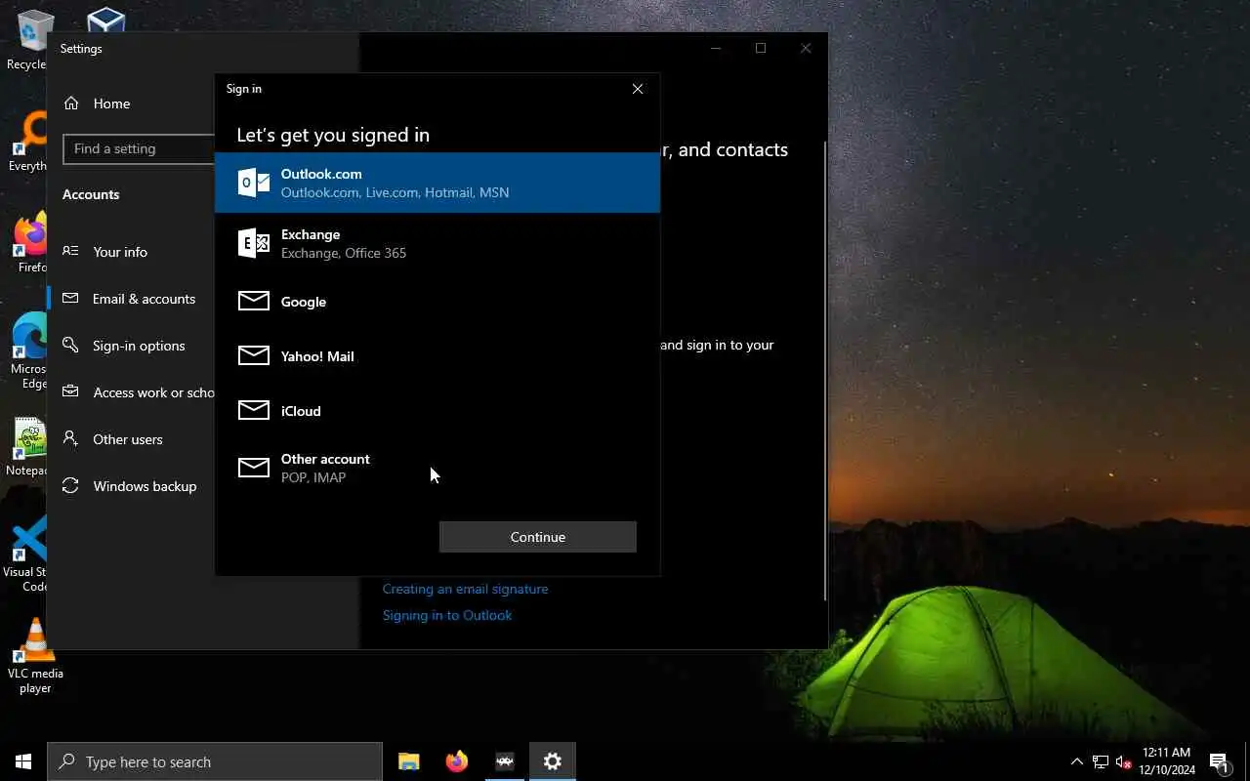1250x781 pixels.
Task: Open the Settings gear on the taskbar
Action: (x=553, y=761)
